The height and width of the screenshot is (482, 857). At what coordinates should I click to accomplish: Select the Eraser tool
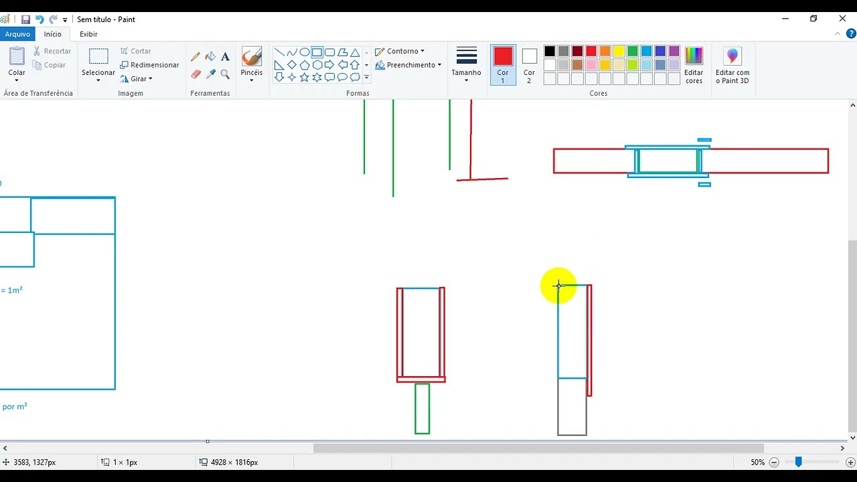(196, 74)
